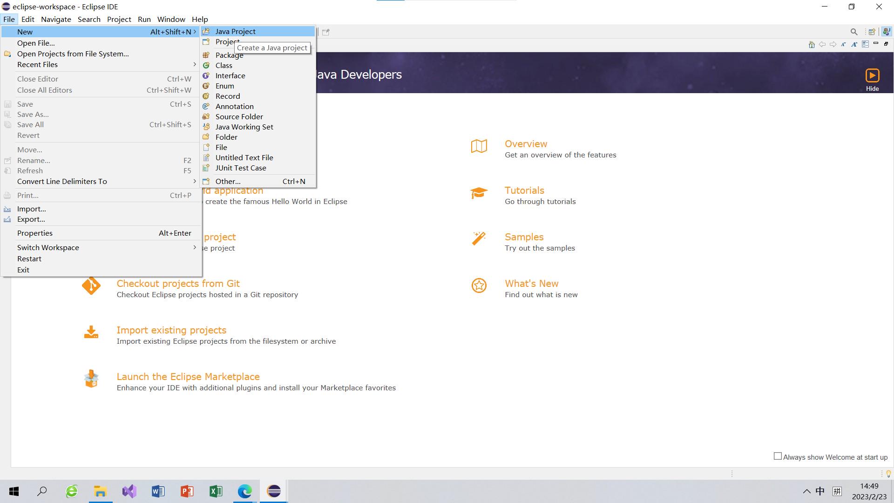Click the Class icon in New submenu

tap(206, 65)
